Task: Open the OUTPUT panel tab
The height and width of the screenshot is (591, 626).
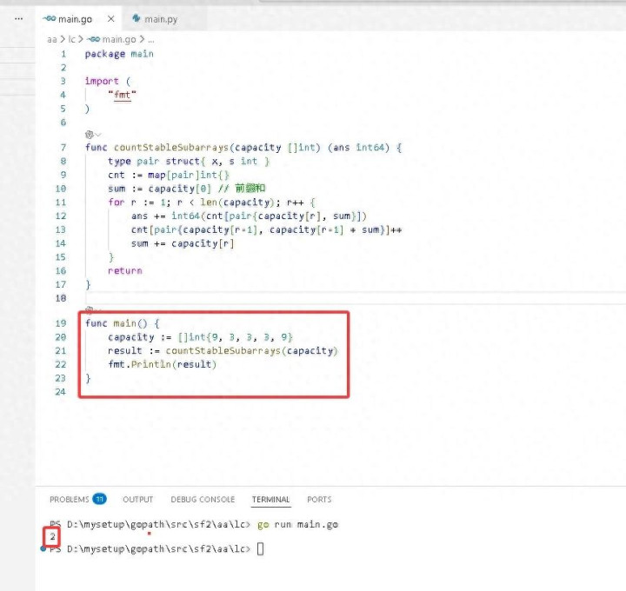Action: (x=137, y=499)
